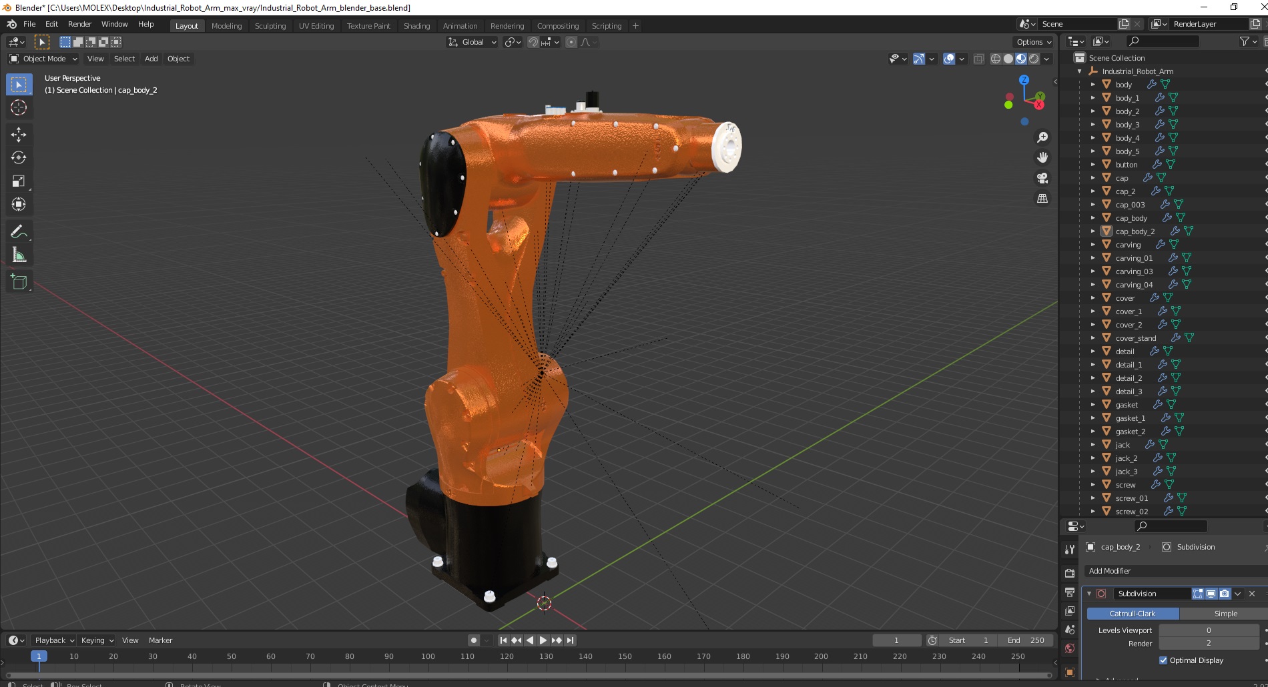Jump to timeline start frame

tap(504, 640)
